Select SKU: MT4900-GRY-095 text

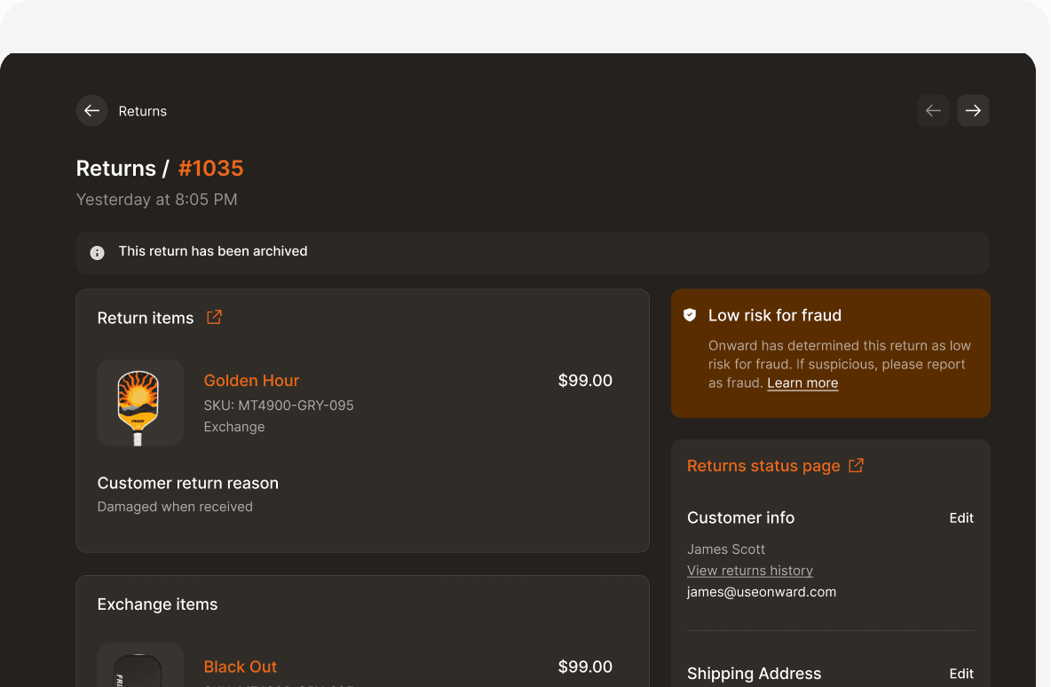pos(279,406)
